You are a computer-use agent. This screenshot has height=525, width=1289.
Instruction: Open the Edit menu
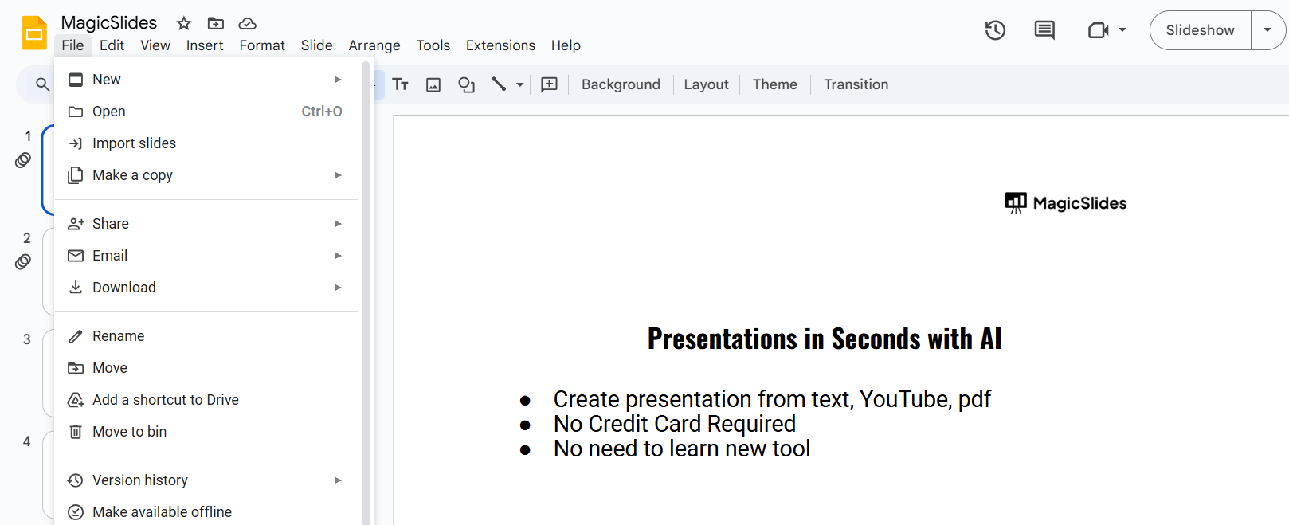[x=112, y=45]
